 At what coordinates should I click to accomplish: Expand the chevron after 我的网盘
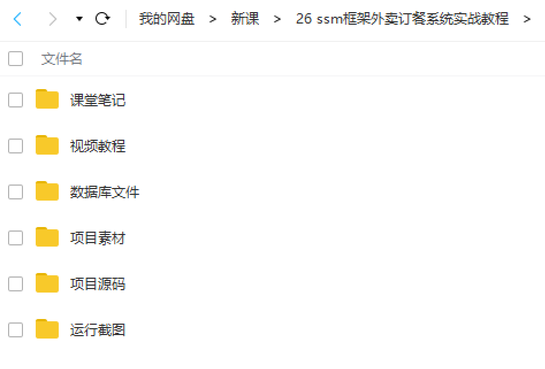[x=213, y=19]
